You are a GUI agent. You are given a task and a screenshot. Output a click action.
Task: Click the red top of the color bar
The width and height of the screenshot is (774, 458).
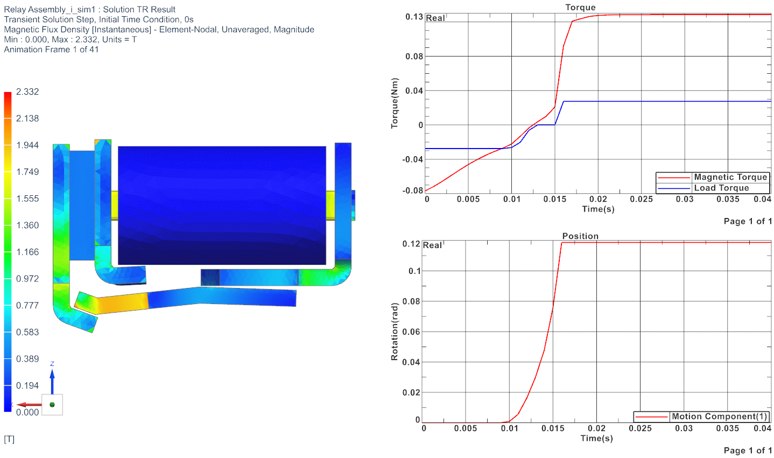[8, 96]
